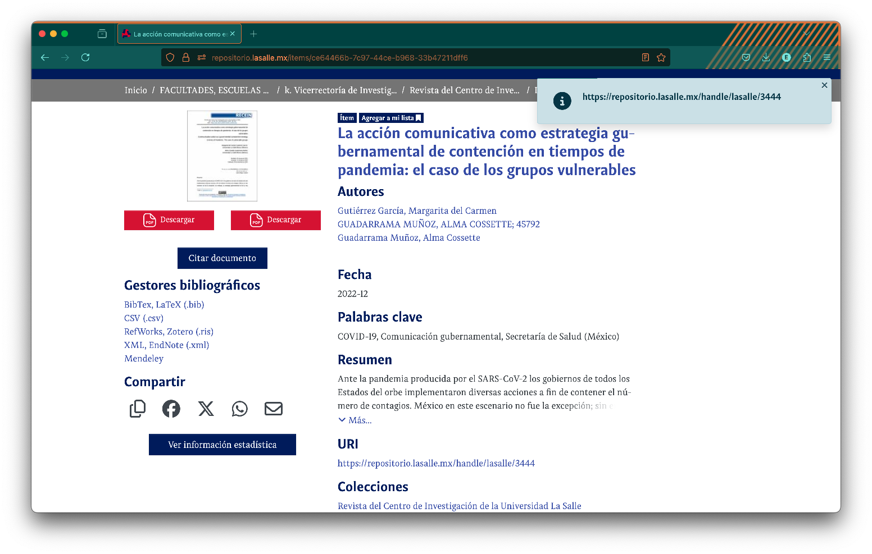Image resolution: width=872 pixels, height=554 pixels.
Task: Share the item by email envelope icon
Action: 274,409
